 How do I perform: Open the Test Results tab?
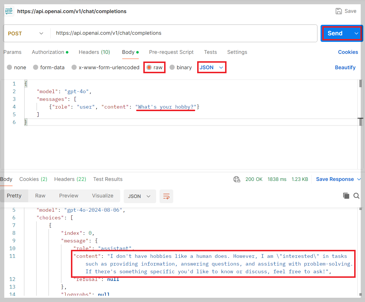(x=108, y=179)
